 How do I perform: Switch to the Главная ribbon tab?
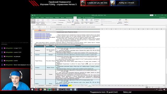37,17
